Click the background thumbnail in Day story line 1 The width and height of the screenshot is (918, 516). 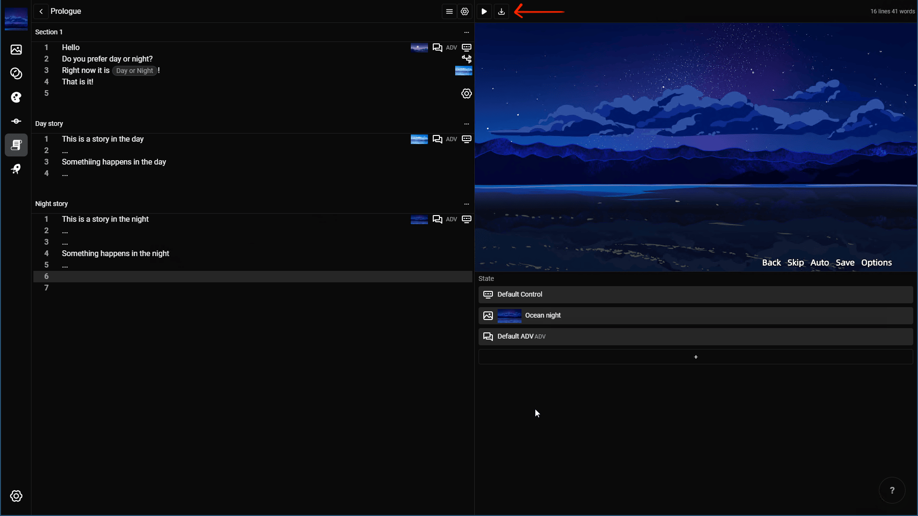[419, 139]
